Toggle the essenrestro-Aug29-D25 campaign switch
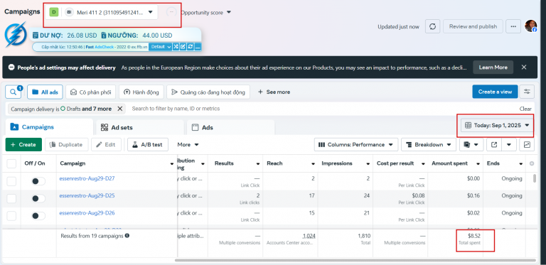Screen dimensions: 546x265 38,199
